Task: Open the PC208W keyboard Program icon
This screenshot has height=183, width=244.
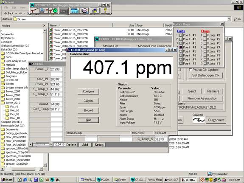Action: click(x=64, y=11)
